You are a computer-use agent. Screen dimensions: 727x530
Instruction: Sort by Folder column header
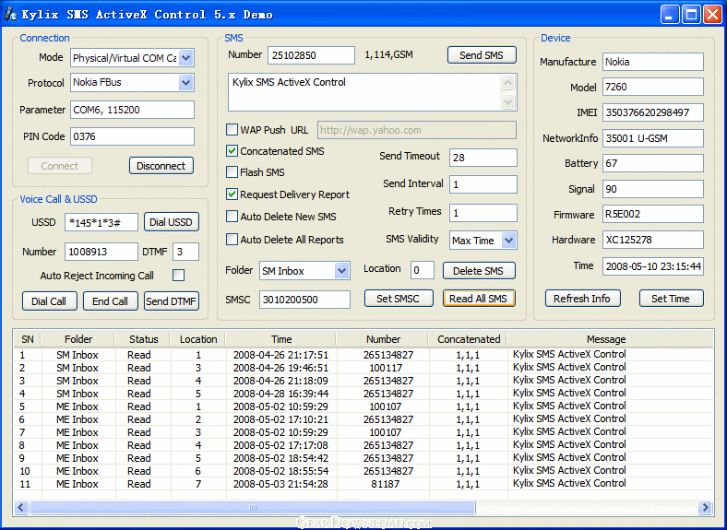[78, 339]
